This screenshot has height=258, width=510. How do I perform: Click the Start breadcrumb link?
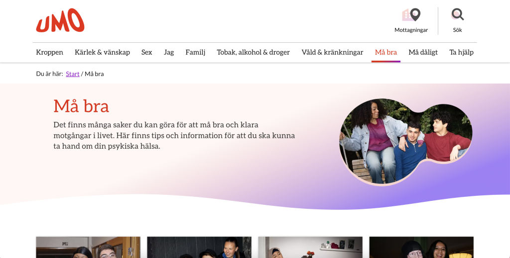pyautogui.click(x=73, y=74)
